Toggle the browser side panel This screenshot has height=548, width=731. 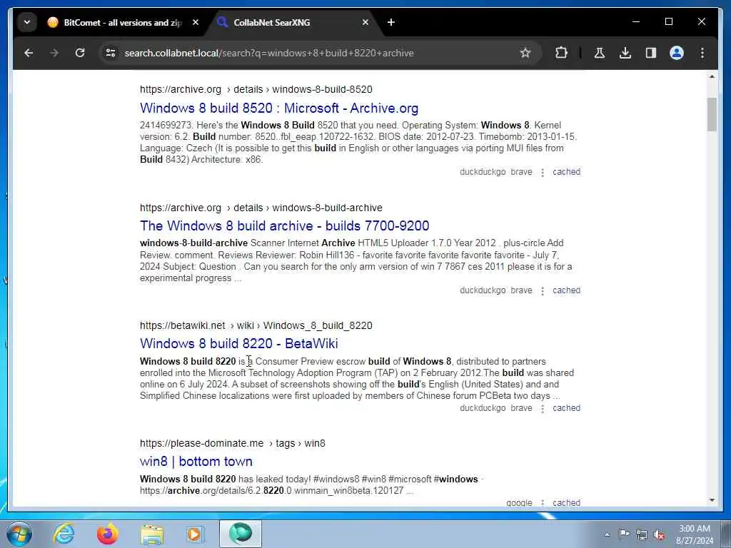pos(651,53)
